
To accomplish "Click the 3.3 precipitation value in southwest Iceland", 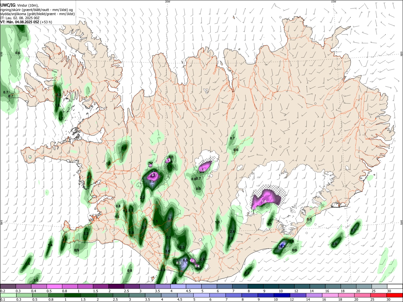I will pyautogui.click(x=170, y=219).
